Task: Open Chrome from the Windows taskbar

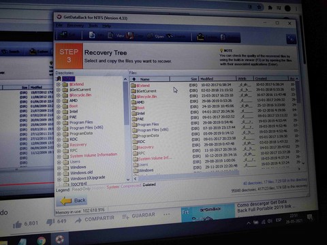Action: tap(41, 240)
